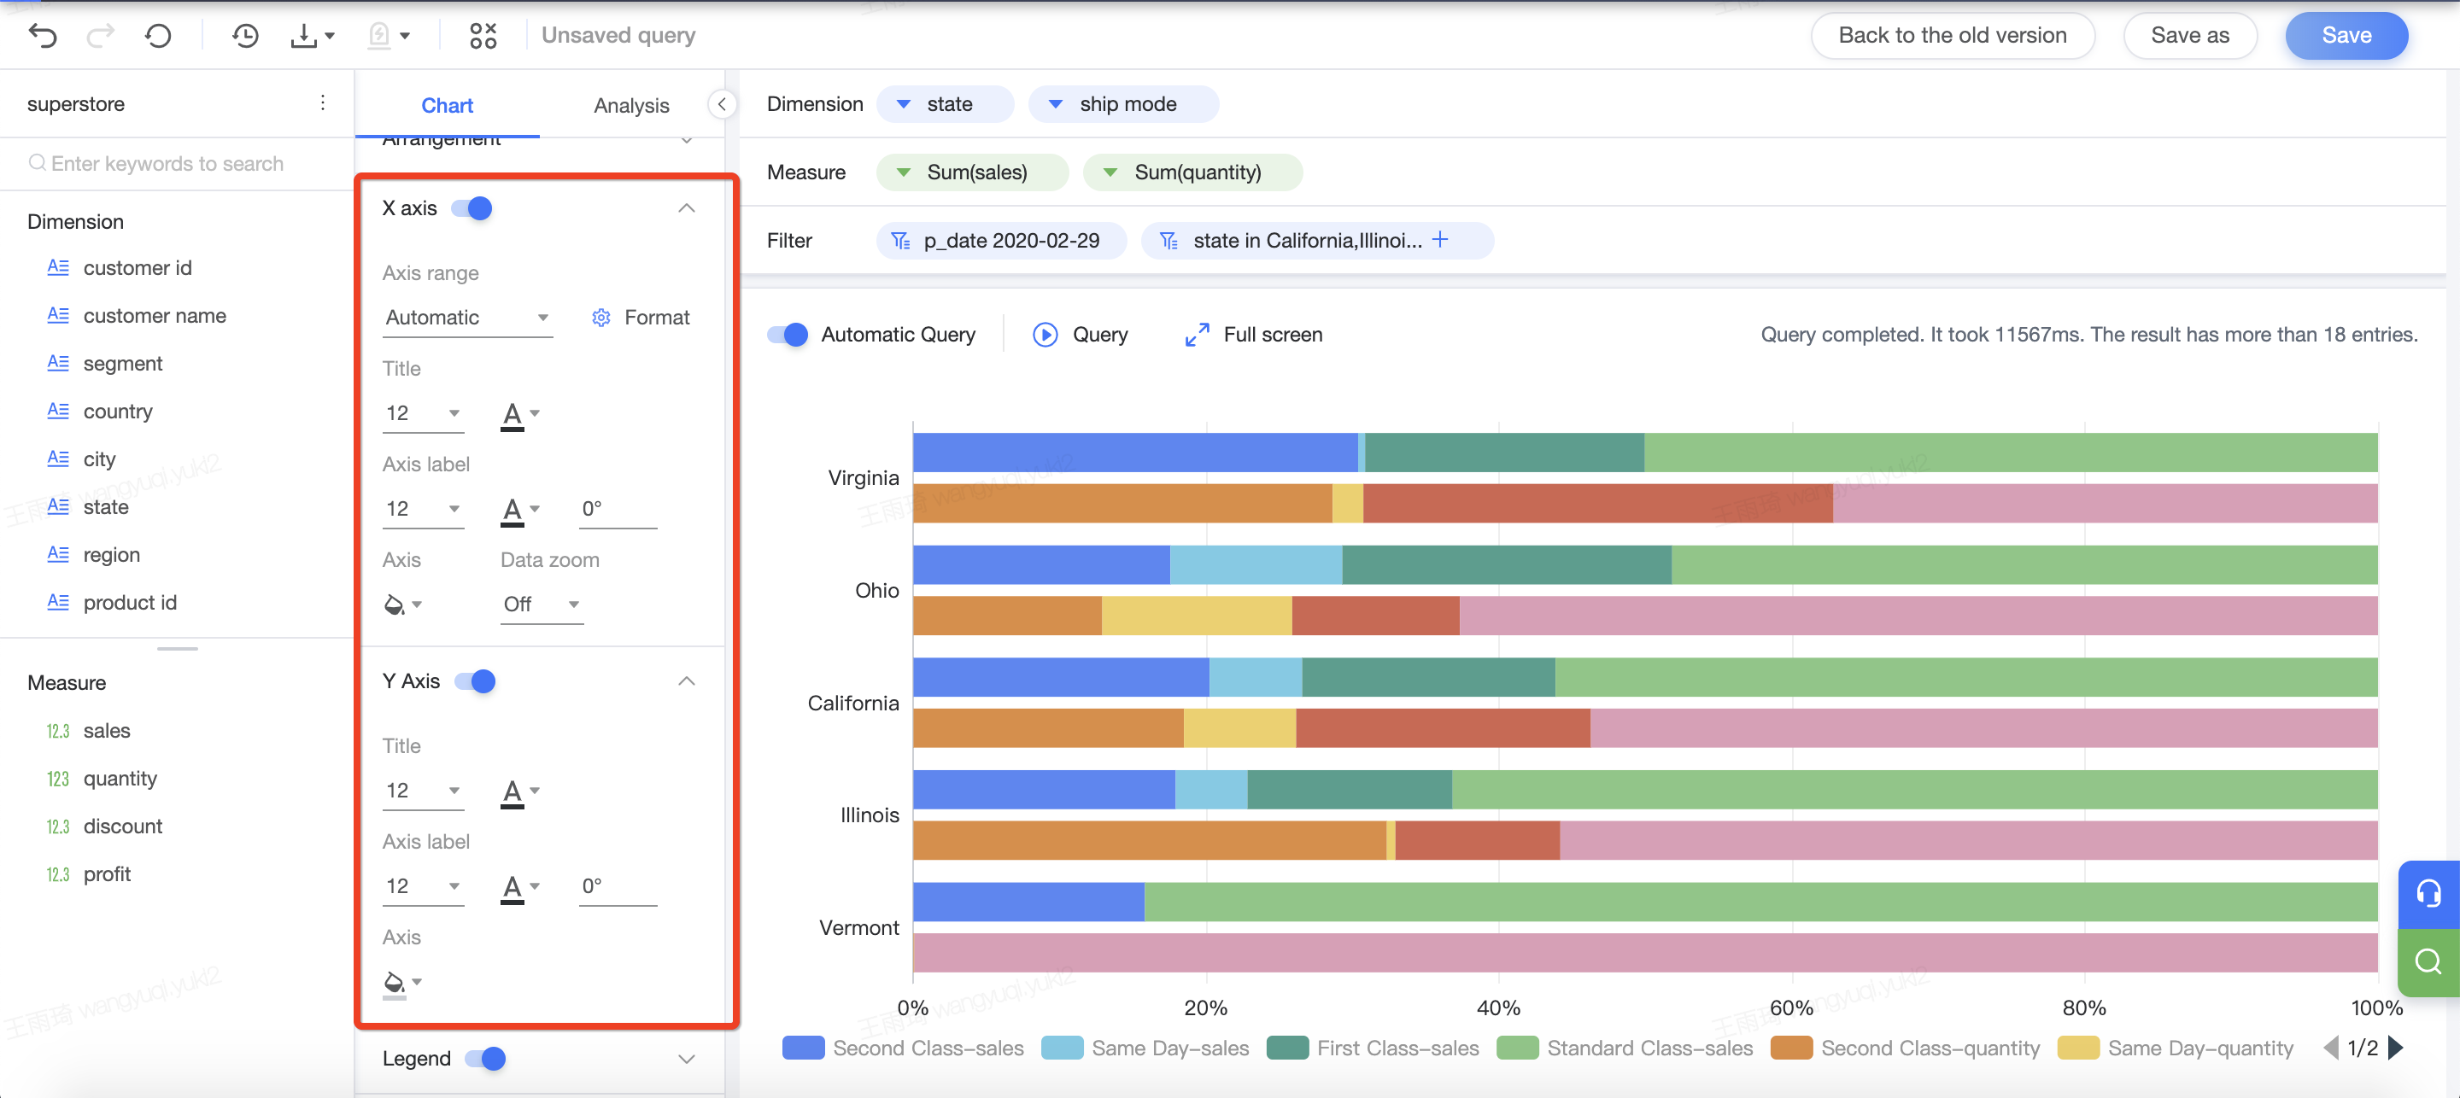Click Y axis label rotation field

[x=617, y=886]
